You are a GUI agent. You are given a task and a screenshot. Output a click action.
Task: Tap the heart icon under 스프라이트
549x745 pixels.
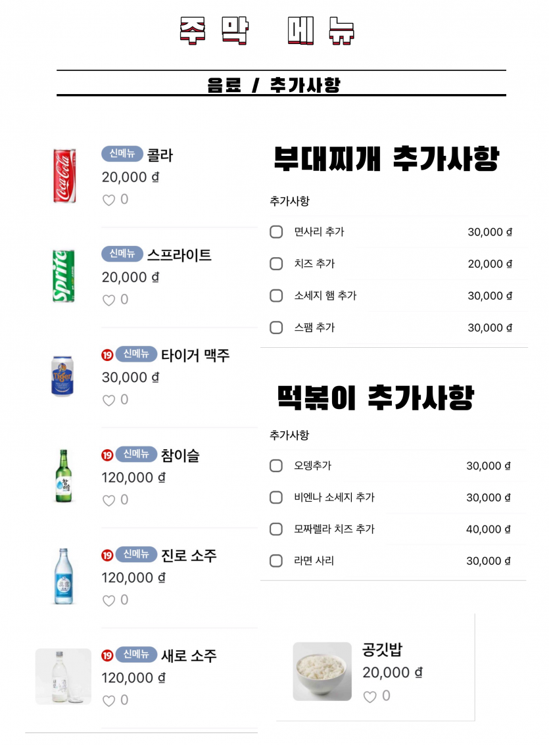tap(108, 300)
